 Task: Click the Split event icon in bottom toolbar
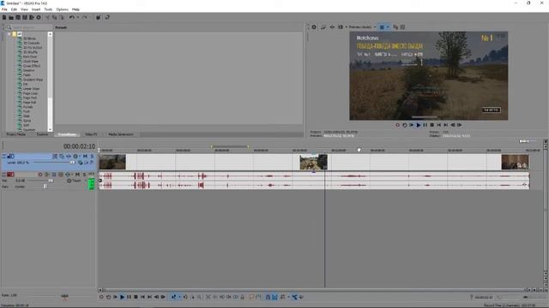(x=236, y=297)
